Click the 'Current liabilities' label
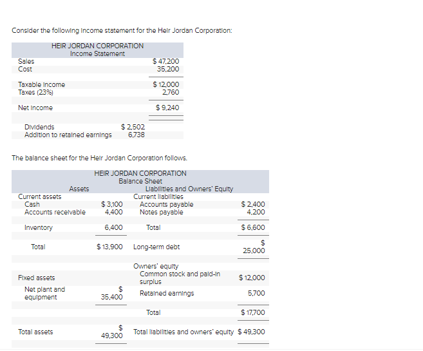 (158, 197)
